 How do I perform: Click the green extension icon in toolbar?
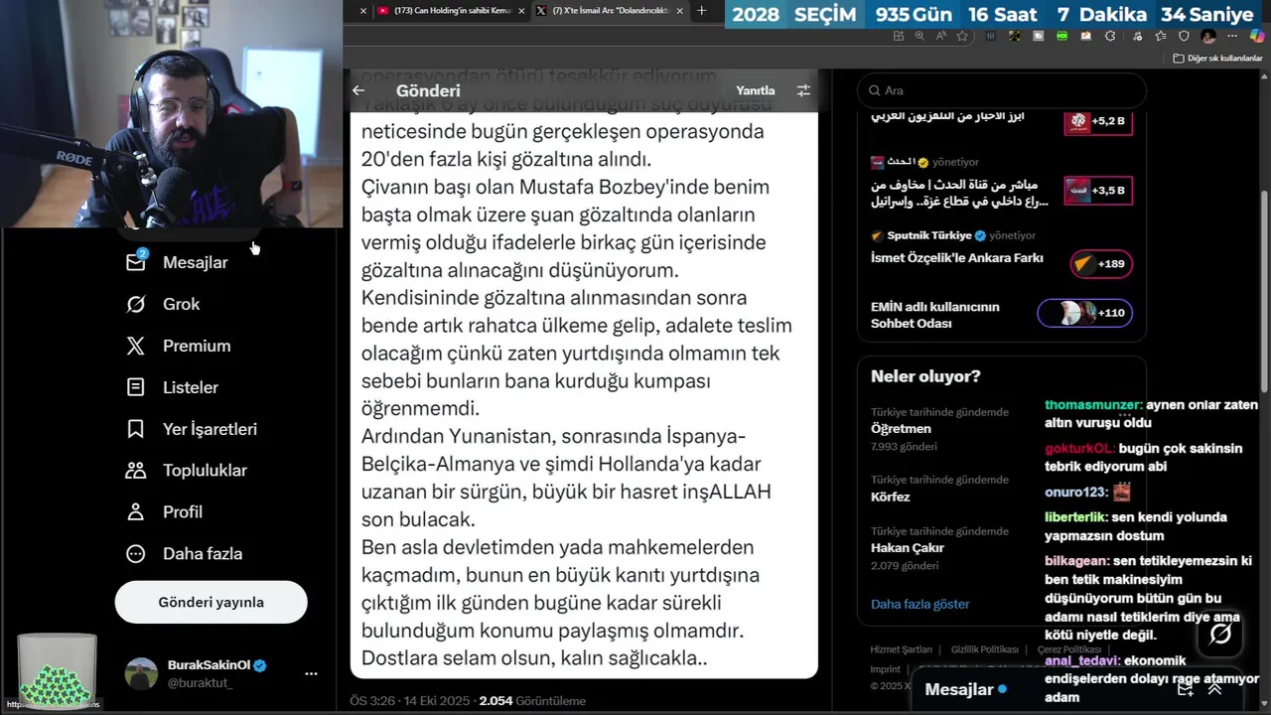(1062, 36)
